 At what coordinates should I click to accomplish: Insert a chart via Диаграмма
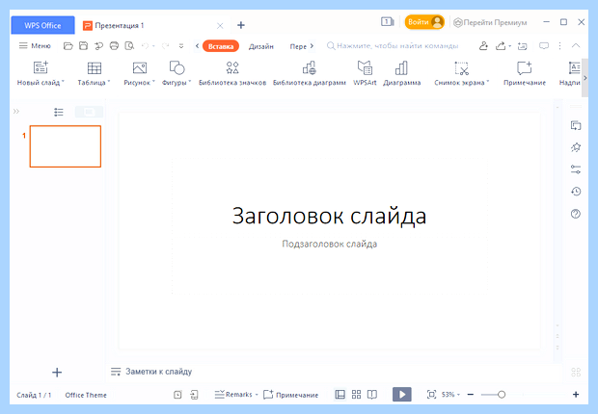401,73
